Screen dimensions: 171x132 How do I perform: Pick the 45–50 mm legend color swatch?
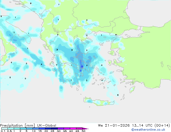(x=79, y=128)
